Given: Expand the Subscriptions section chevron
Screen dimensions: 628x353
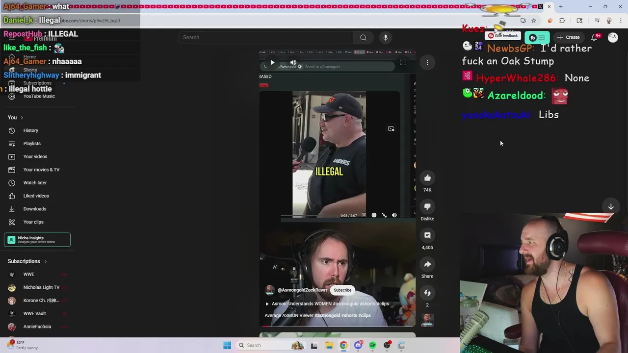Looking at the screenshot, I should [45, 262].
